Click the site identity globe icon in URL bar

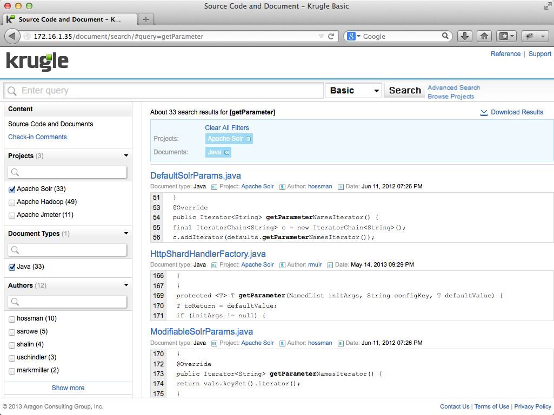27,36
